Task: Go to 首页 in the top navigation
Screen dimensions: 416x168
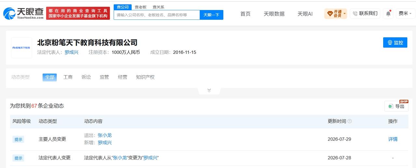Action: (x=245, y=14)
